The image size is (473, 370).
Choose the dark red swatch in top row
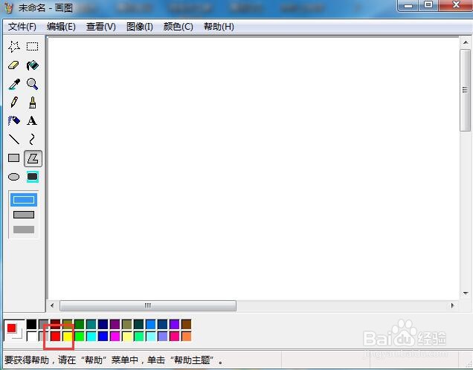point(55,324)
